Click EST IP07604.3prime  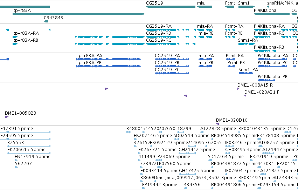pos(226,174)
